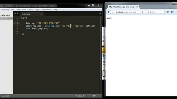Maximize the Sublime Text window
This screenshot has width=177, height=99.
coord(93,5)
